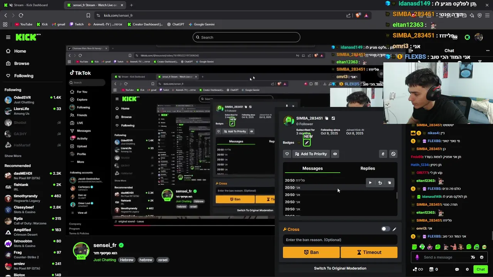
Task: Share page using the address bar share icon
Action: pyautogui.click(x=349, y=15)
